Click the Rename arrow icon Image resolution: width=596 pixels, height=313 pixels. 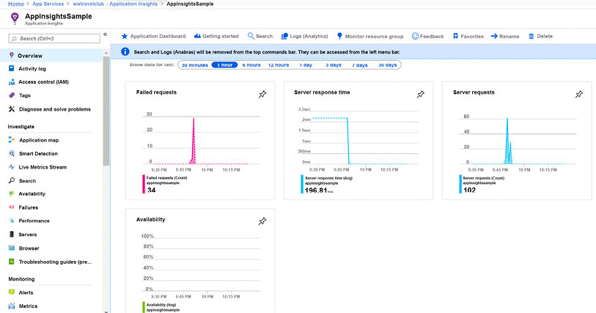[x=494, y=36]
